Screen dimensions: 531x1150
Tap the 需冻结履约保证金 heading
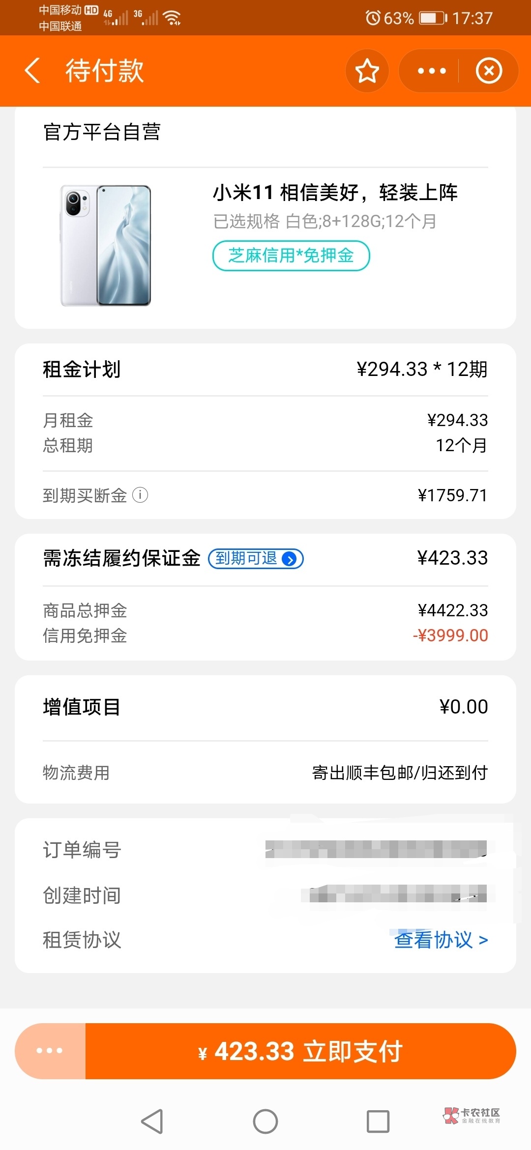point(121,558)
